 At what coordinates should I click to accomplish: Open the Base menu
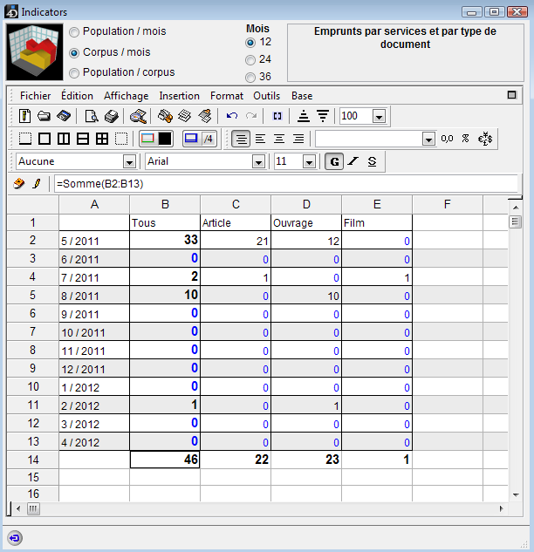tap(302, 96)
